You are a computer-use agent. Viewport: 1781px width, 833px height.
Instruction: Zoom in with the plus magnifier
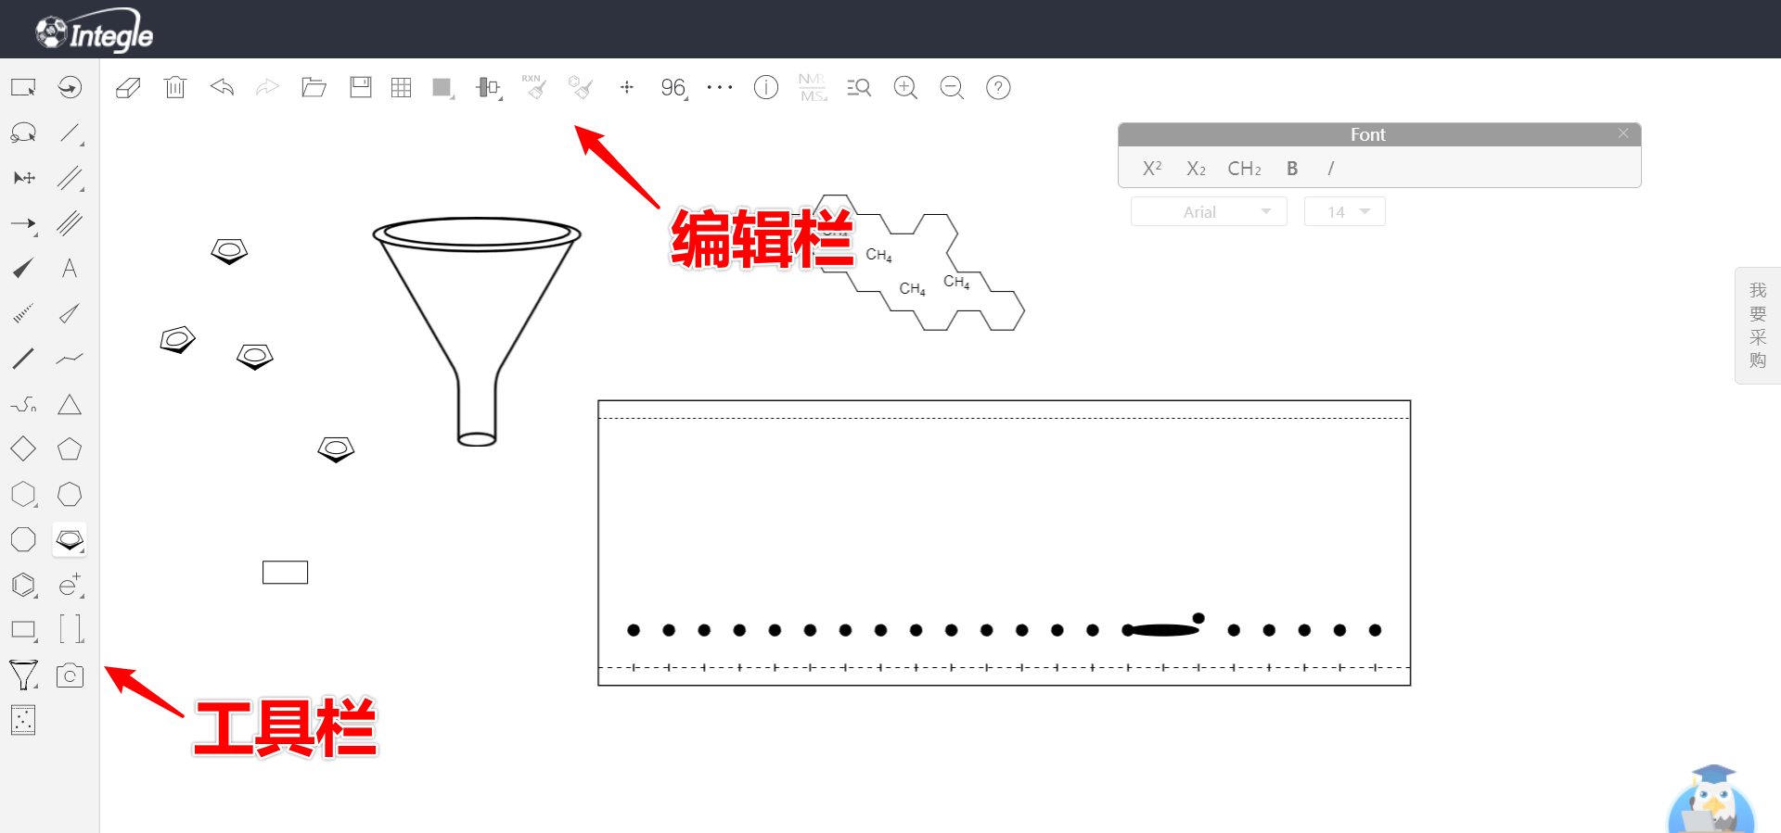click(905, 88)
